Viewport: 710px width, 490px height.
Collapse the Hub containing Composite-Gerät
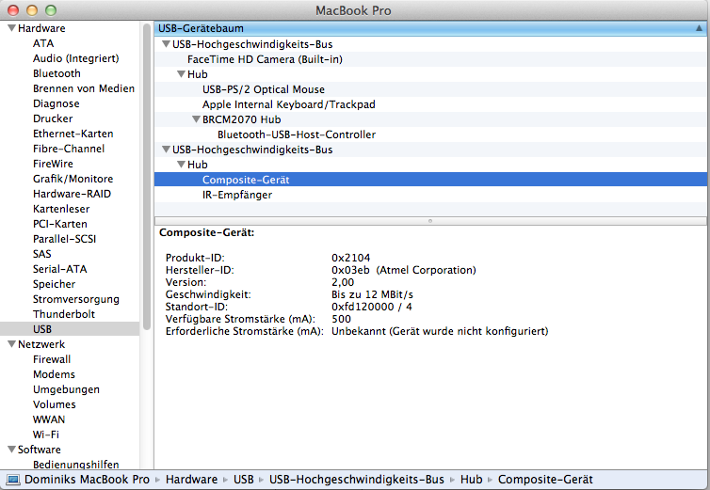point(181,165)
